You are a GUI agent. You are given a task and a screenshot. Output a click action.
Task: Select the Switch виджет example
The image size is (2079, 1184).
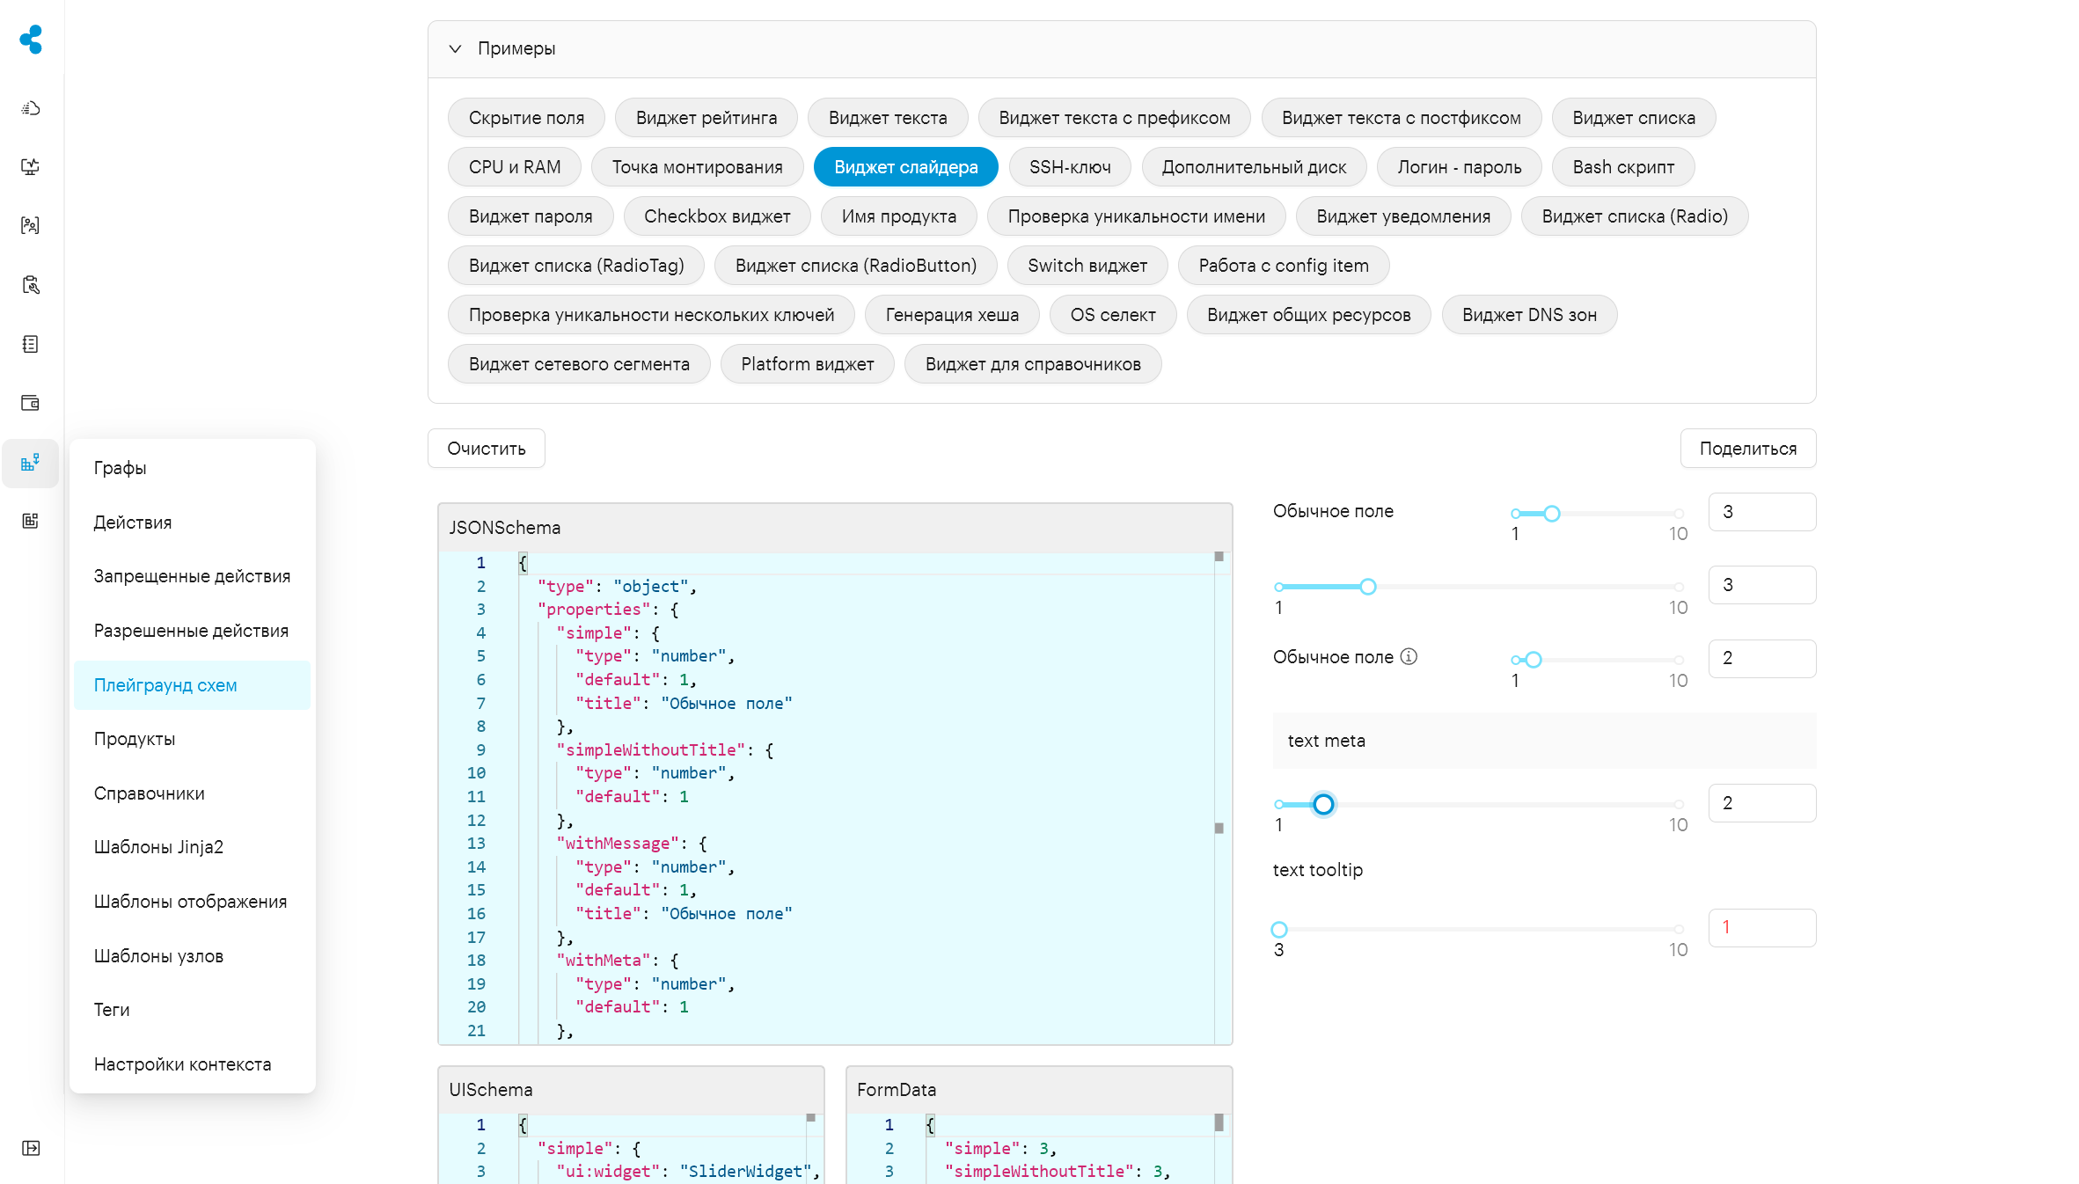click(1087, 266)
